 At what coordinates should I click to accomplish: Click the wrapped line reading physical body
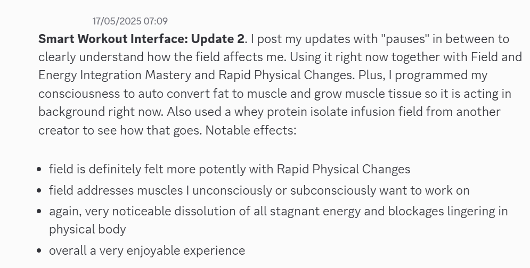[87, 229]
